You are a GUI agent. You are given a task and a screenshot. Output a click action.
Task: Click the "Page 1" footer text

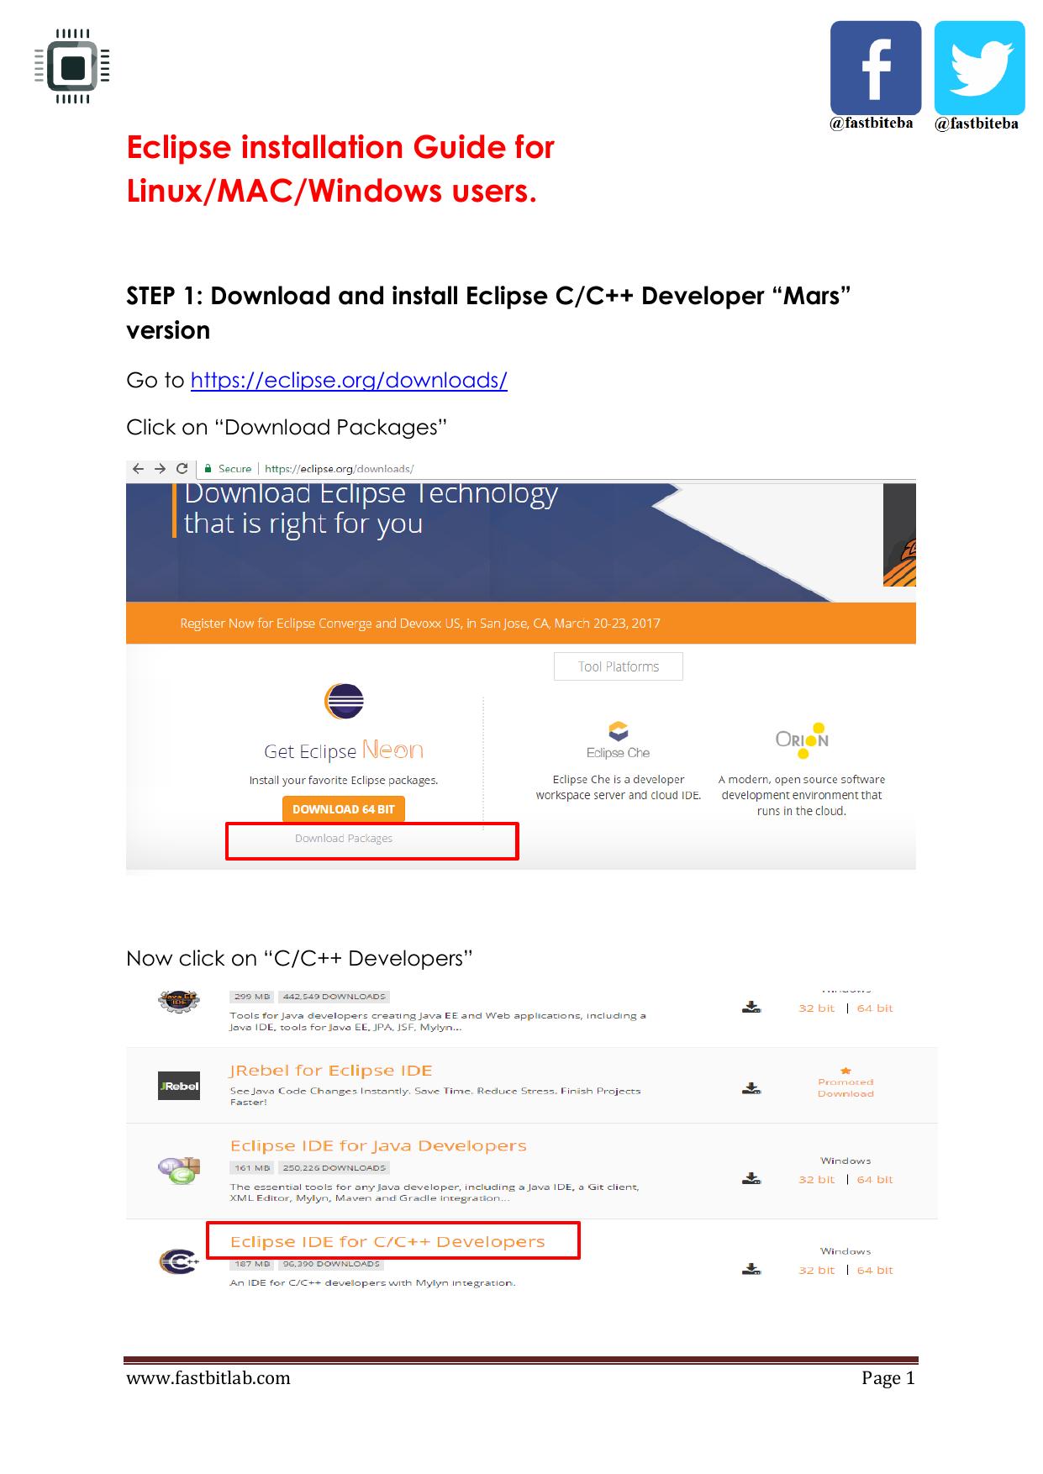888,1378
